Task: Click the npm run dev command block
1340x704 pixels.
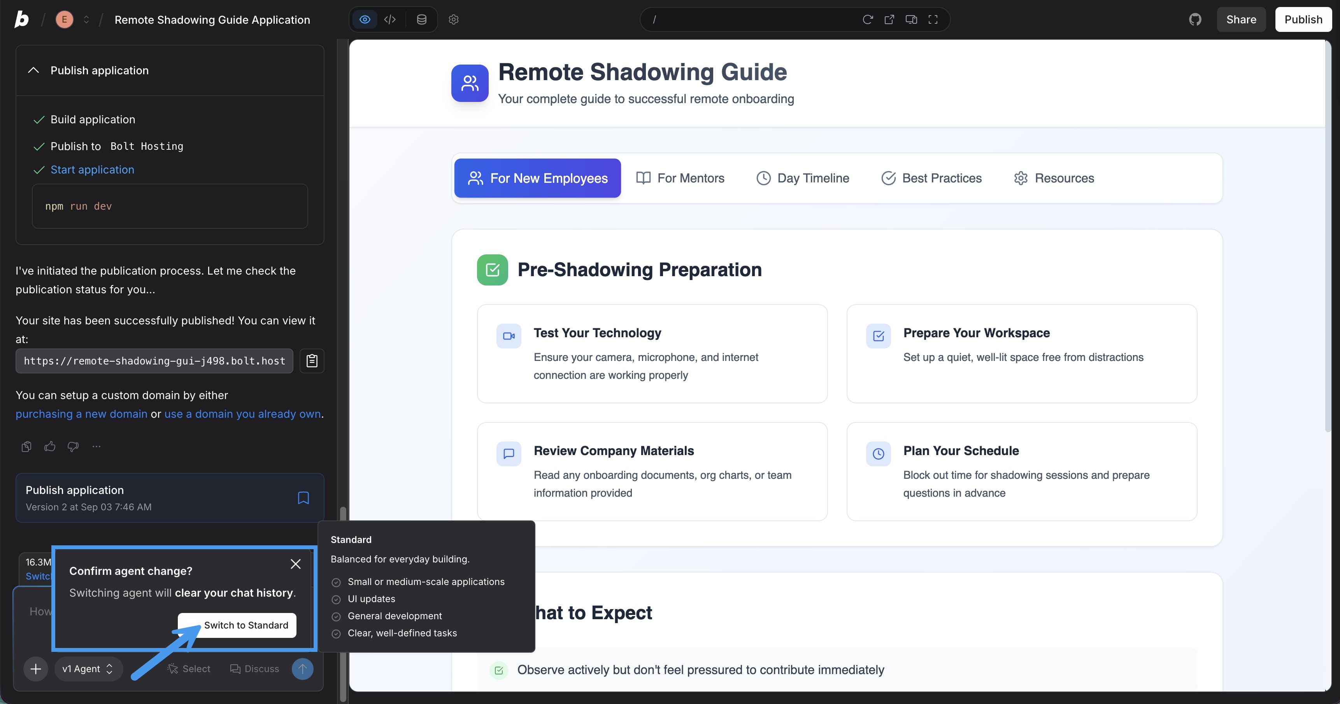Action: point(170,206)
